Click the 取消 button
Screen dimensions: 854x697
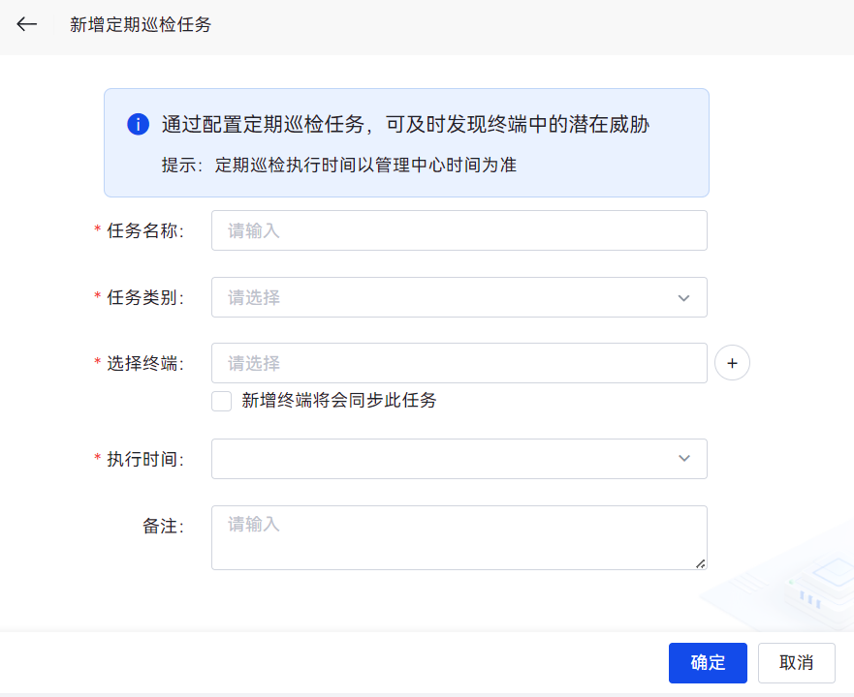point(797,663)
